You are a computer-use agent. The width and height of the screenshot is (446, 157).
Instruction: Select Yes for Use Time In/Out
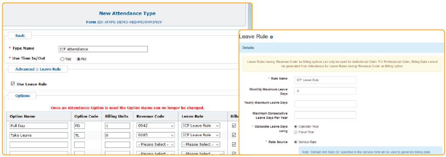click(62, 59)
